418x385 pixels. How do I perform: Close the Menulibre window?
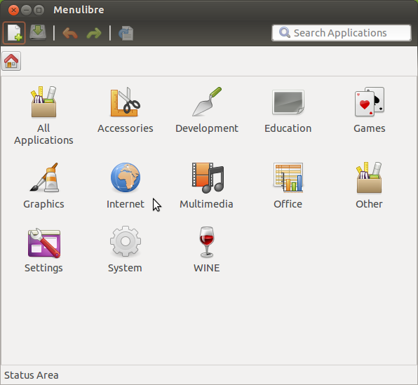[x=13, y=10]
